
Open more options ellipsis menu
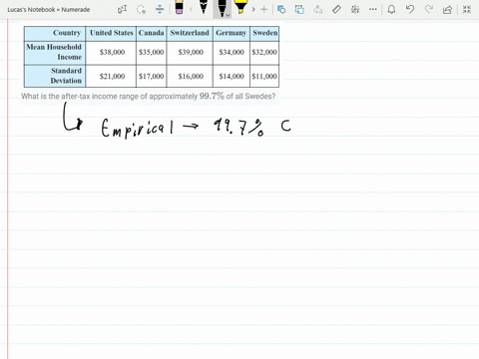coord(373,9)
